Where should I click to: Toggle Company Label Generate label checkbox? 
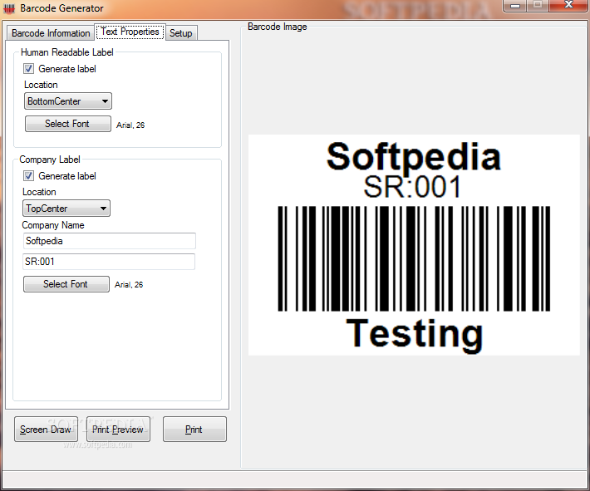[28, 175]
